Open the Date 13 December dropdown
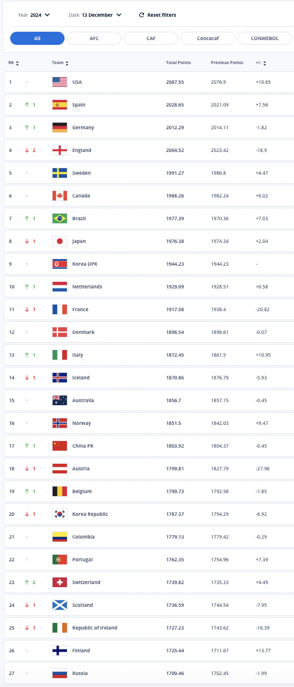The image size is (294, 687). tap(95, 15)
